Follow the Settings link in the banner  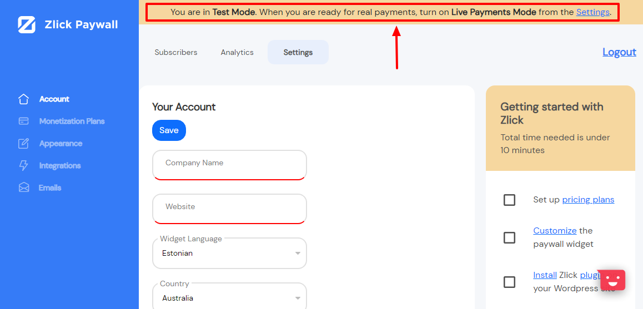(x=592, y=12)
